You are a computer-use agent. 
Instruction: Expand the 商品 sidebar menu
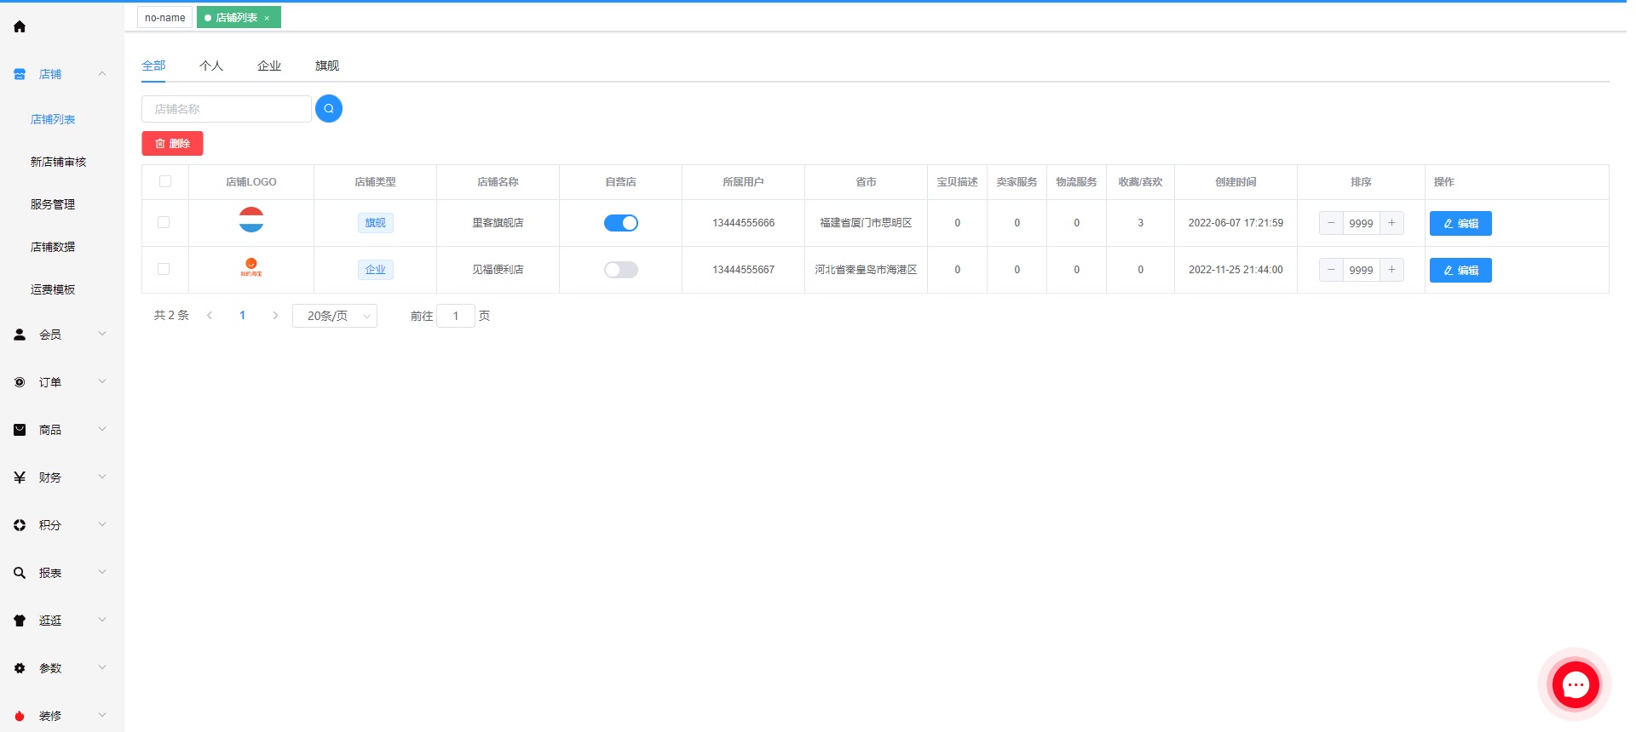point(102,430)
